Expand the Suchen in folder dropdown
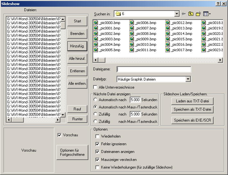This screenshot has width=228, height=175. tap(177, 14)
